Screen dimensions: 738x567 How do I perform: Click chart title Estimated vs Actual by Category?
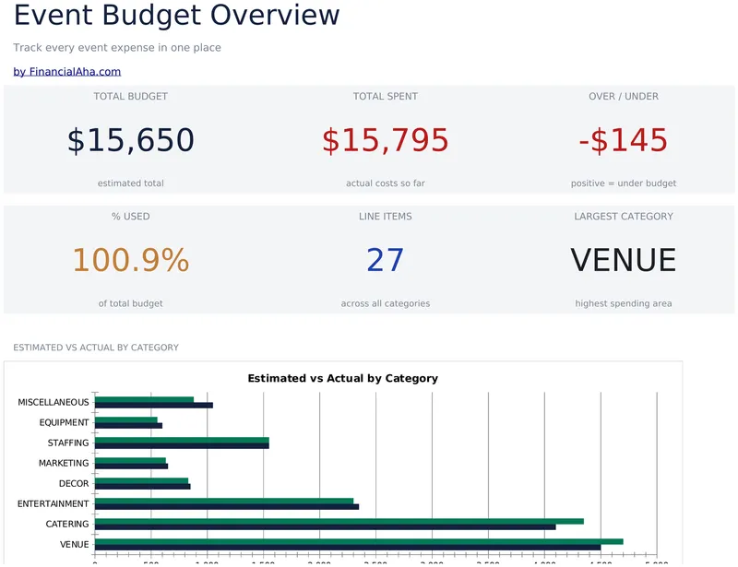[342, 378]
